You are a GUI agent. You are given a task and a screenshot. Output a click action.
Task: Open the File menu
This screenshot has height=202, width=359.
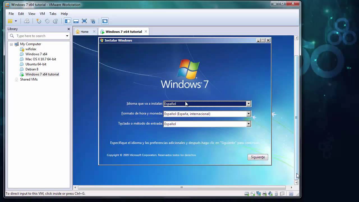(x=11, y=14)
